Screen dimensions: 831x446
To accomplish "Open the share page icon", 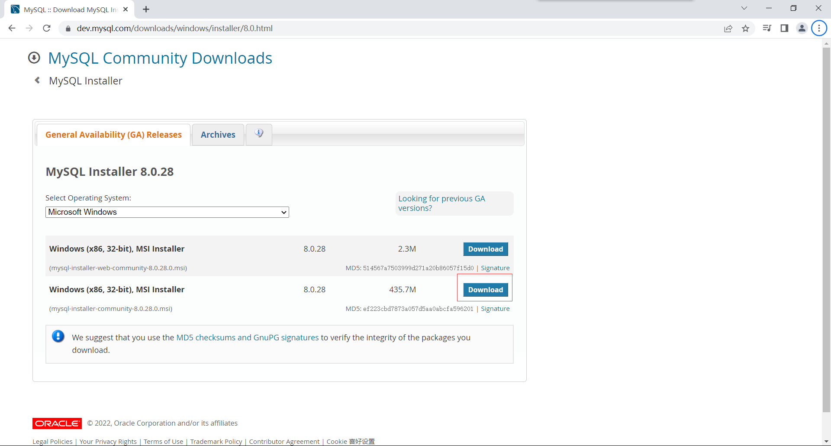I will tap(728, 28).
